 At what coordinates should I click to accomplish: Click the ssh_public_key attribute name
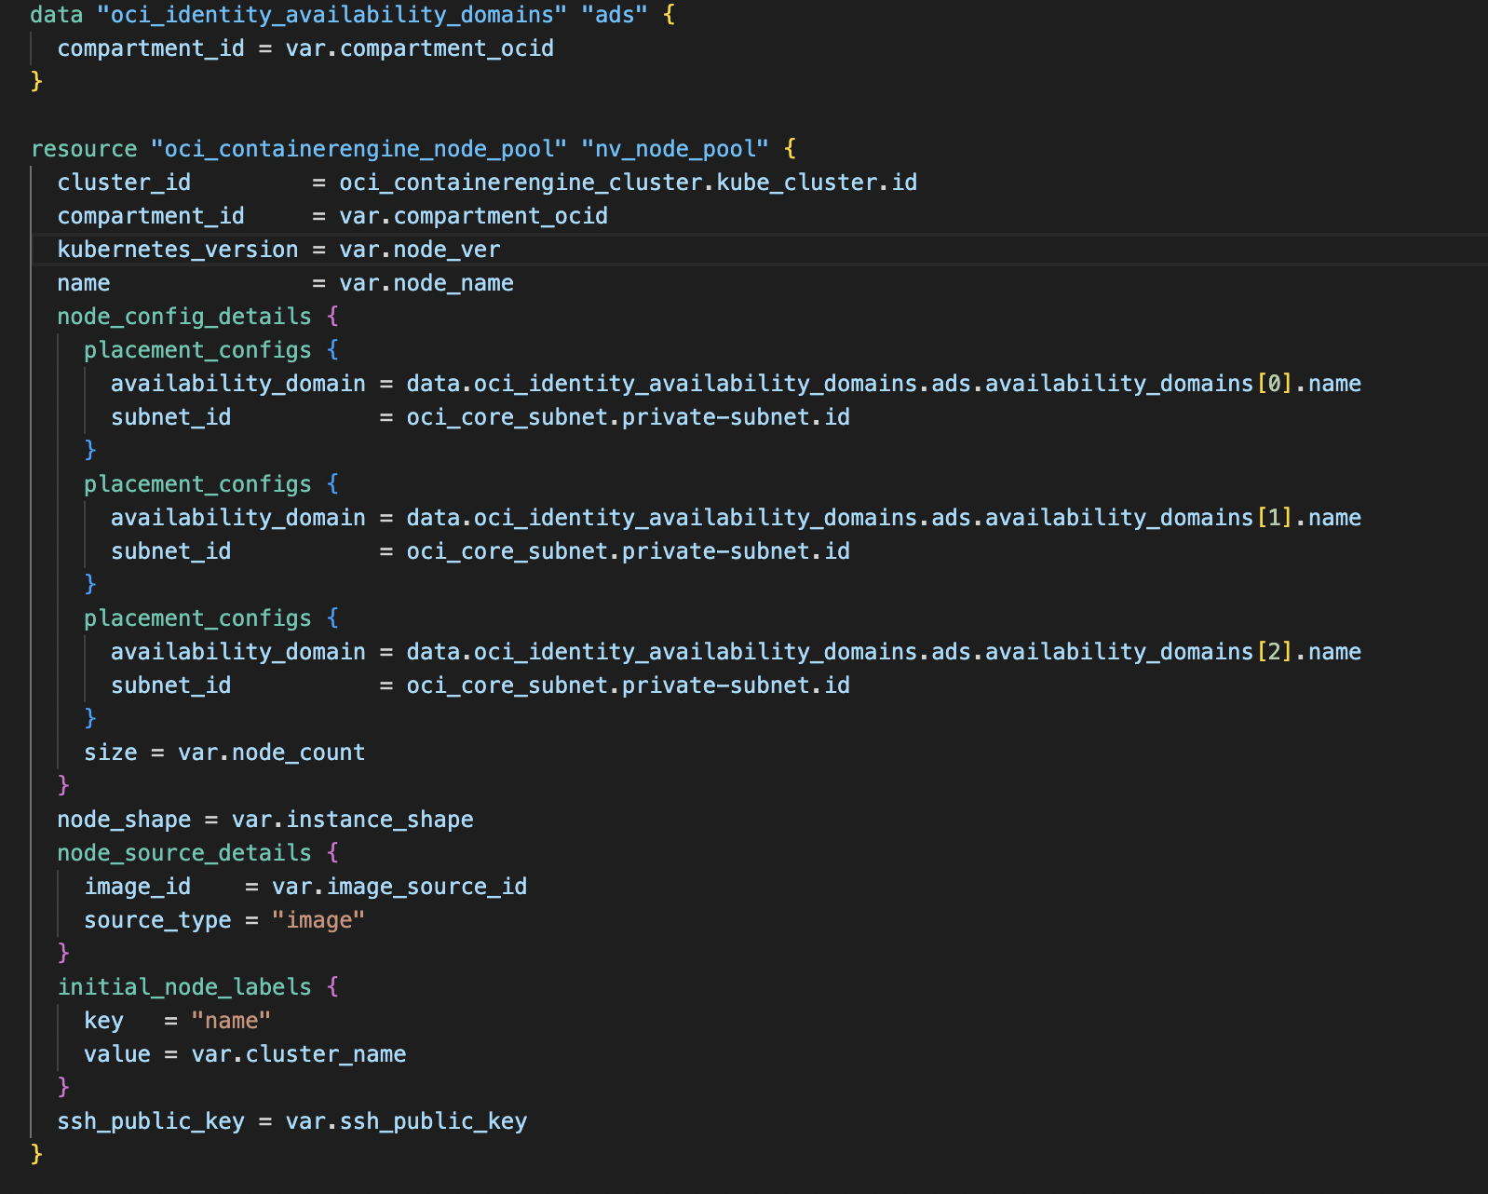point(151,1121)
